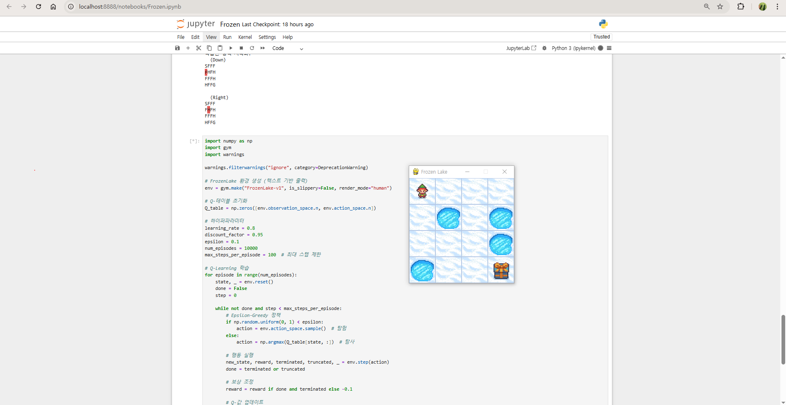Copy the selected cell
This screenshot has width=786, height=405.
coord(209,48)
